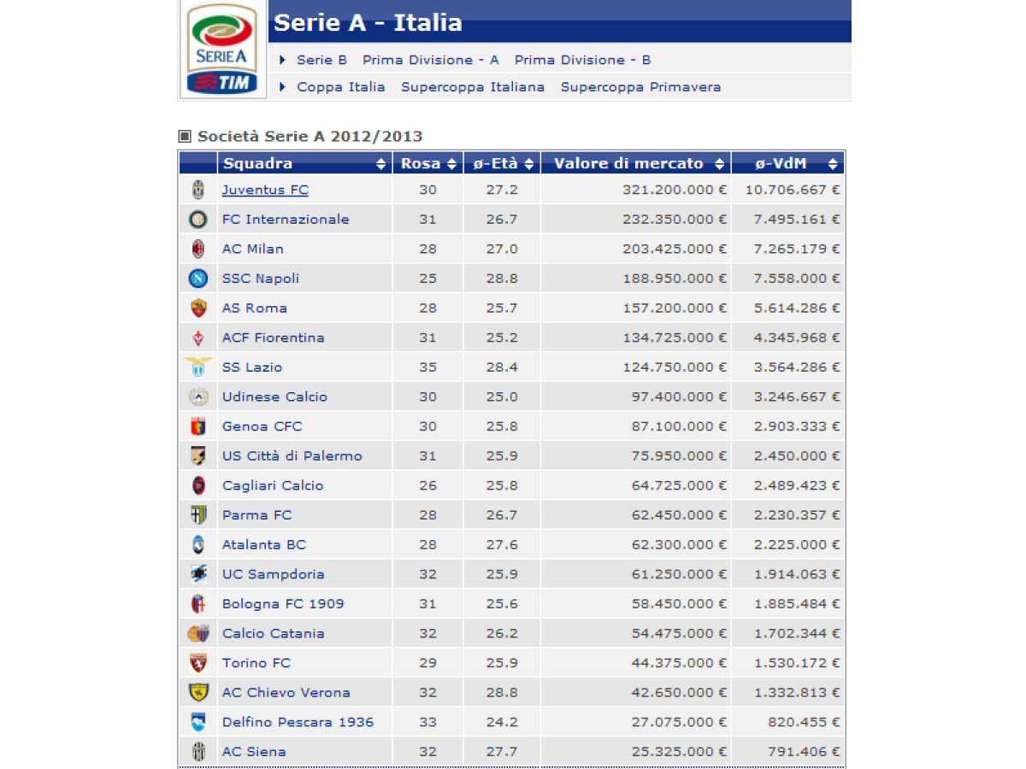The width and height of the screenshot is (1026, 769).
Task: Open the Udinese Calcio team link
Action: [x=274, y=396]
